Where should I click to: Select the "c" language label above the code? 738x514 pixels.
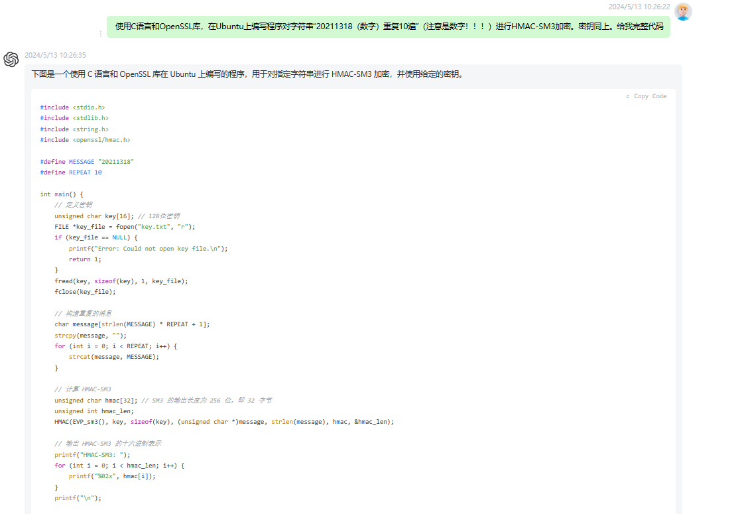(628, 96)
